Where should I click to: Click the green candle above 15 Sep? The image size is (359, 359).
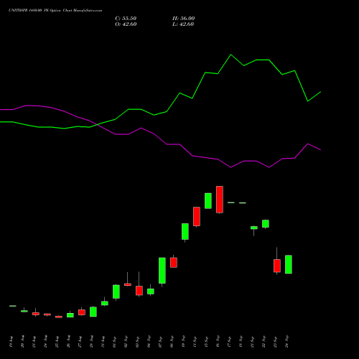(x=208, y=201)
